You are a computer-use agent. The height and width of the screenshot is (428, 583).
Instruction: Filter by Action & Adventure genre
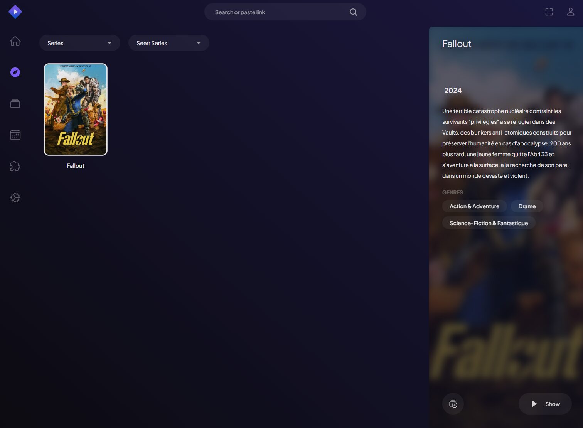pos(474,206)
